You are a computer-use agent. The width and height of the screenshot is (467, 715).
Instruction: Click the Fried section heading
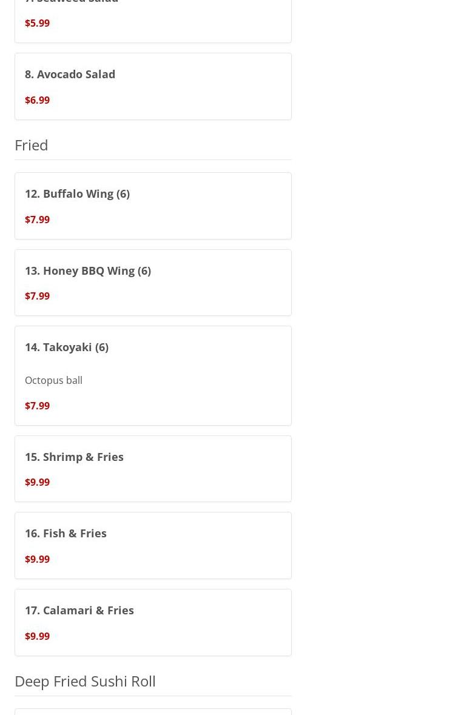pos(32,145)
